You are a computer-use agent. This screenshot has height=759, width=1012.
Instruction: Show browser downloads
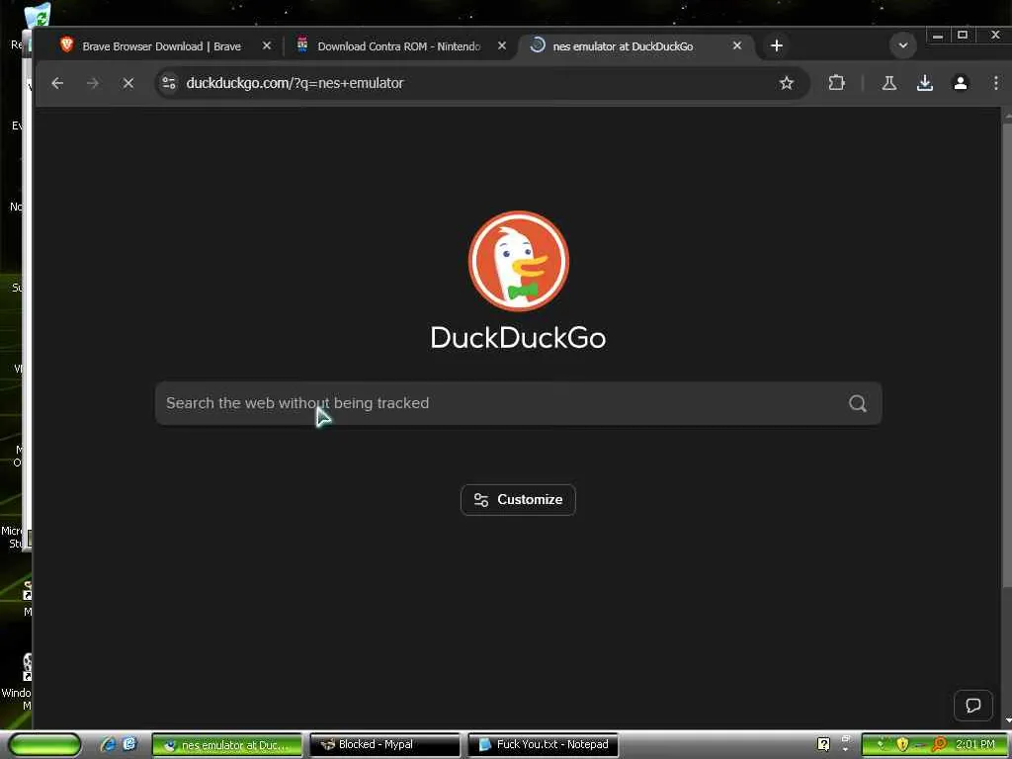(925, 83)
